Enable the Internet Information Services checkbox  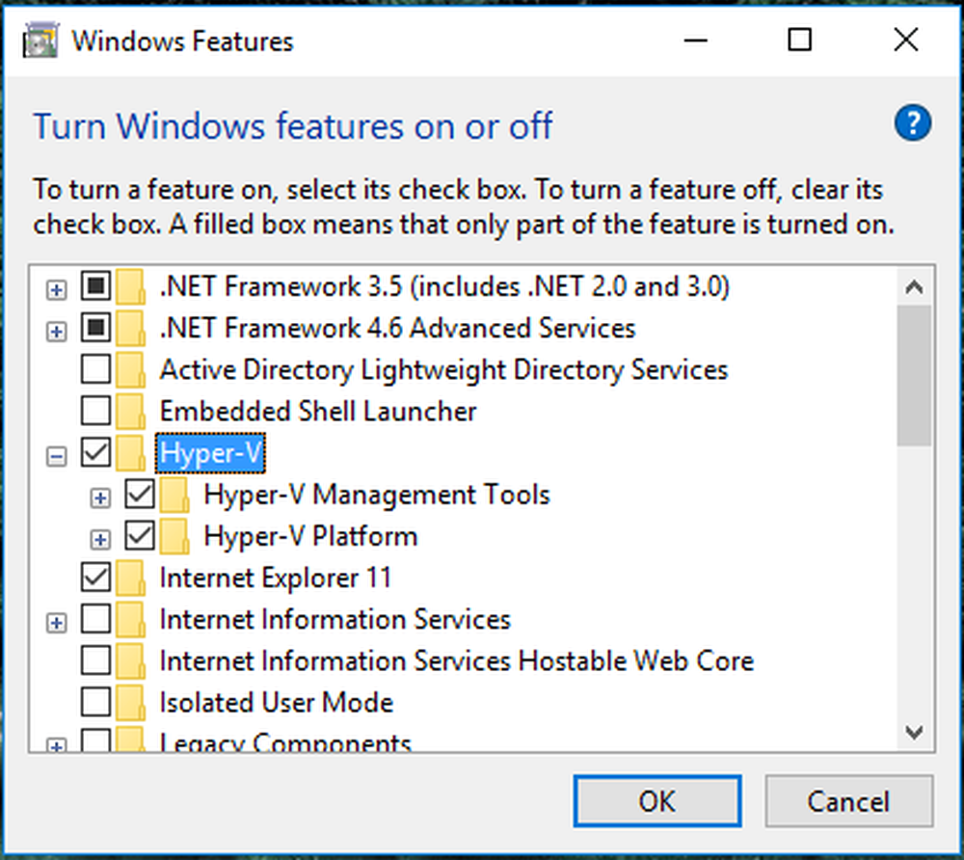pos(95,618)
